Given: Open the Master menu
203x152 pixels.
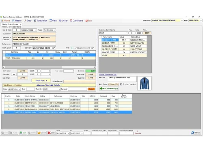Looking at the screenshot, I should tap(17, 21).
